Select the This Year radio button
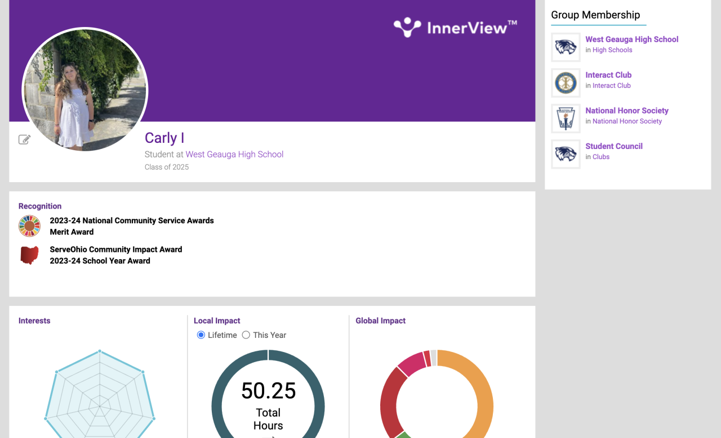The image size is (721, 438). coord(246,335)
